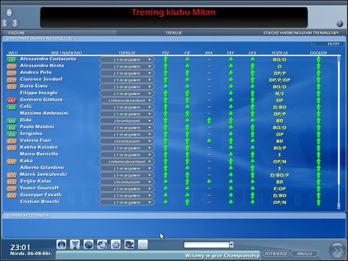The image size is (348, 261).
Task: Switch to the TRENUJE tab
Action: click(x=173, y=33)
